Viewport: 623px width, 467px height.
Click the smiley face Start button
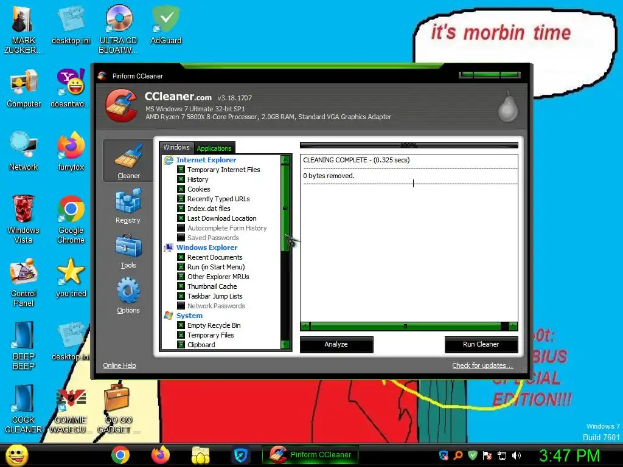[18, 455]
